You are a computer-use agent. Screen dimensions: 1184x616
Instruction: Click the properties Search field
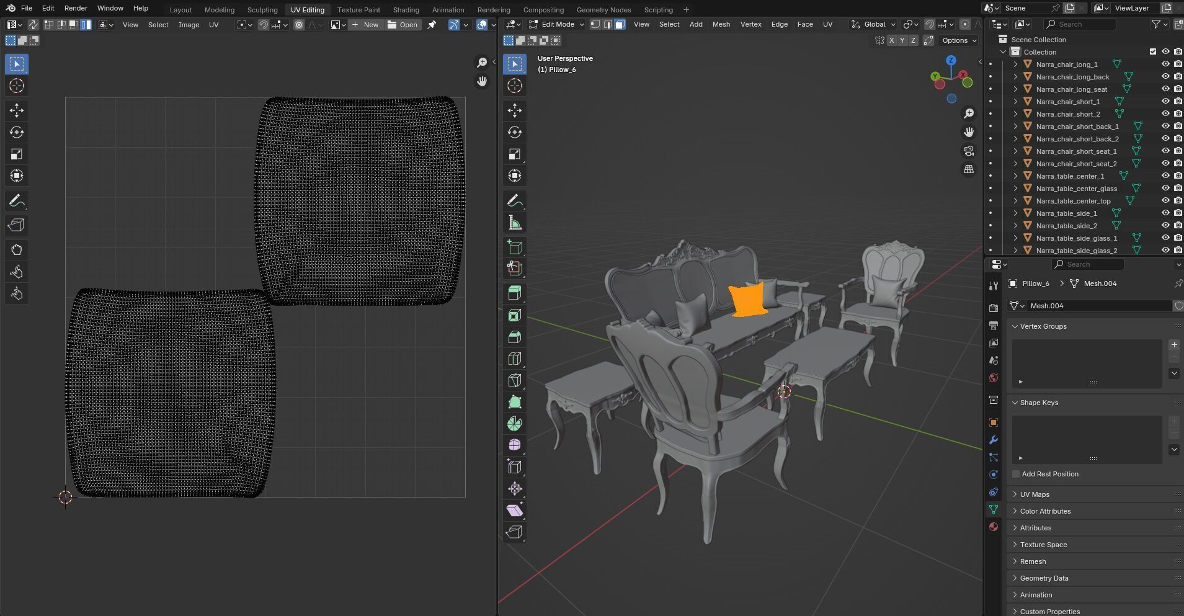click(x=1088, y=264)
